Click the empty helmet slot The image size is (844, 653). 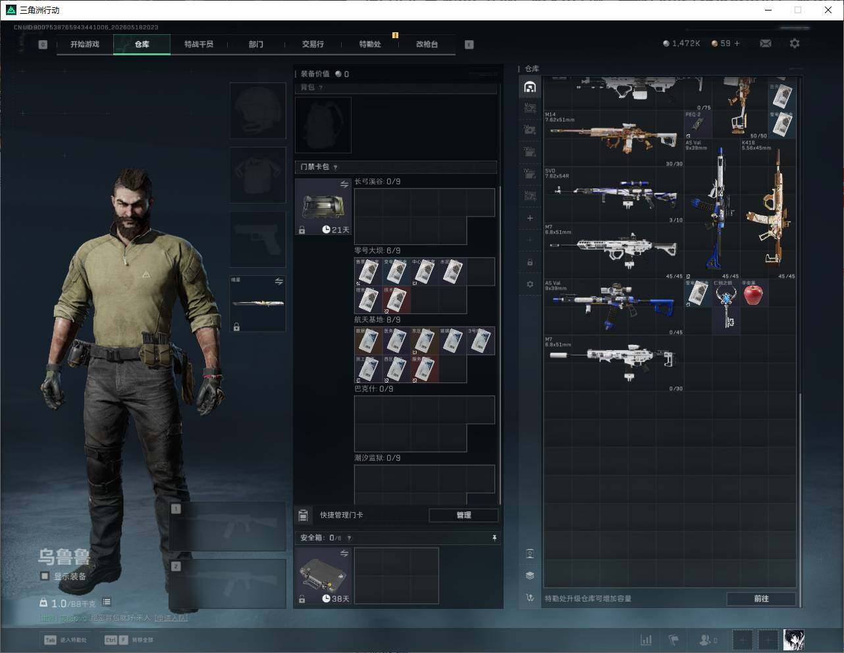257,110
